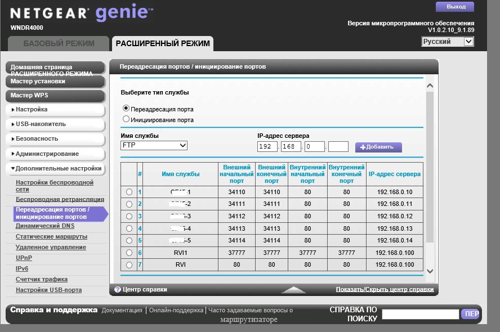Open Динамический DNS link

[x=45, y=226]
